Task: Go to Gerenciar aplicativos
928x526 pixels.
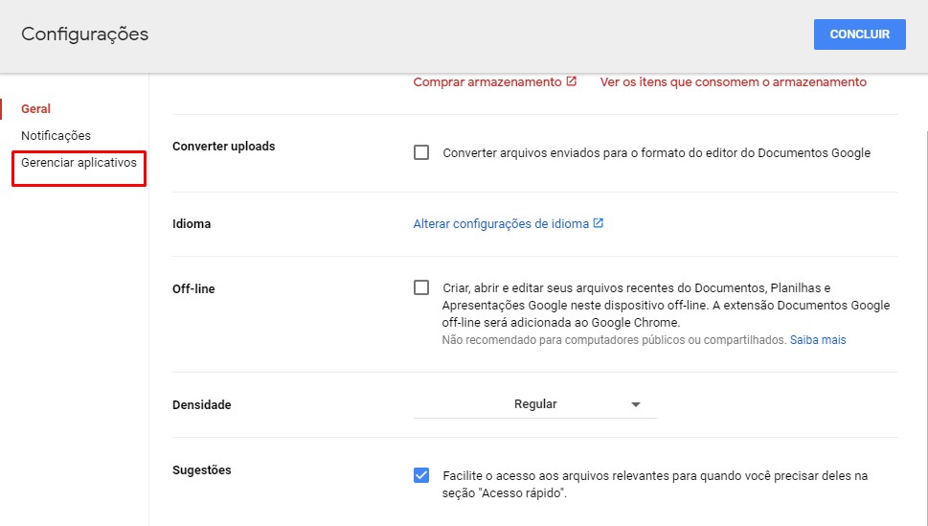Action: point(79,162)
